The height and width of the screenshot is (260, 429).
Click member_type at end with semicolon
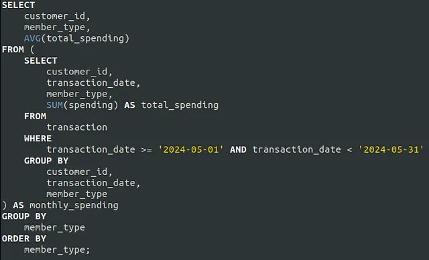(57, 250)
